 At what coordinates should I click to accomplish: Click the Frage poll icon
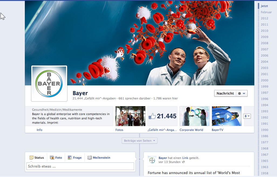click(70, 158)
